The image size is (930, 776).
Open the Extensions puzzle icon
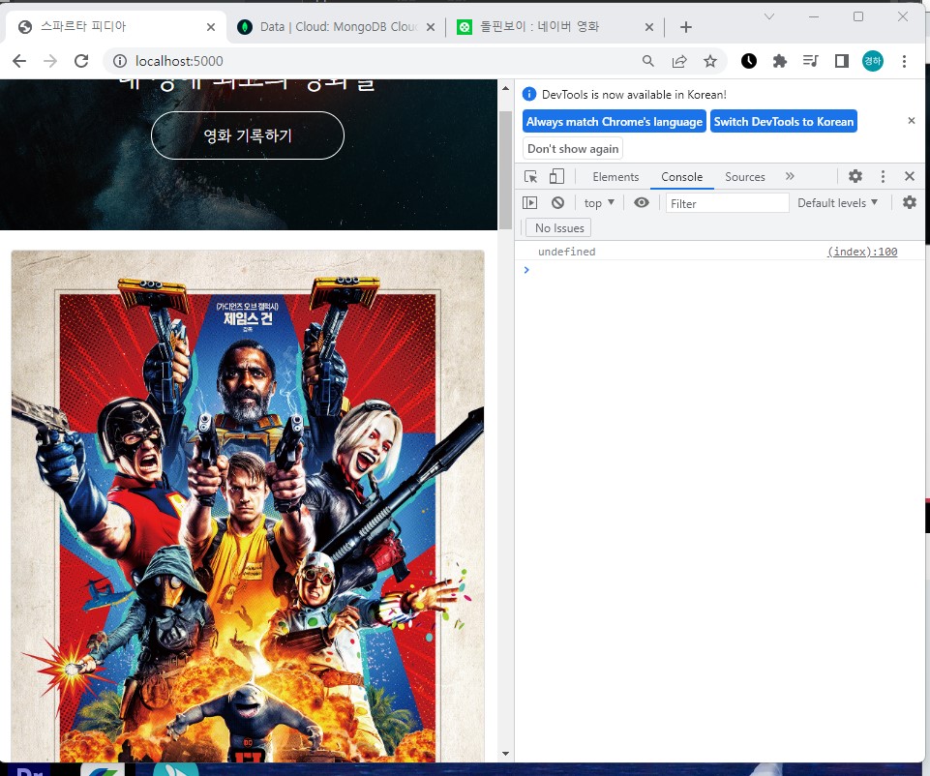779,61
